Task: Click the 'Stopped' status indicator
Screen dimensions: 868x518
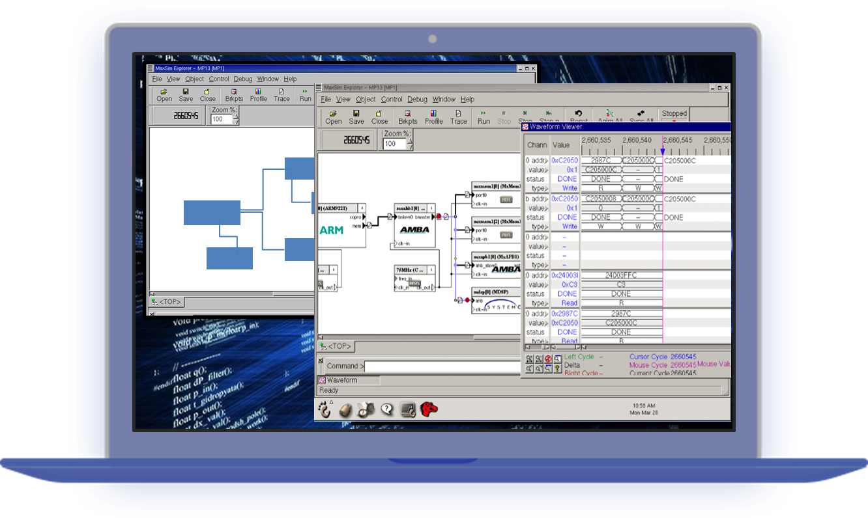Action: [674, 114]
